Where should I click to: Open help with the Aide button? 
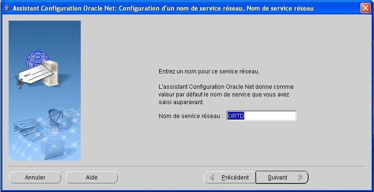point(92,178)
